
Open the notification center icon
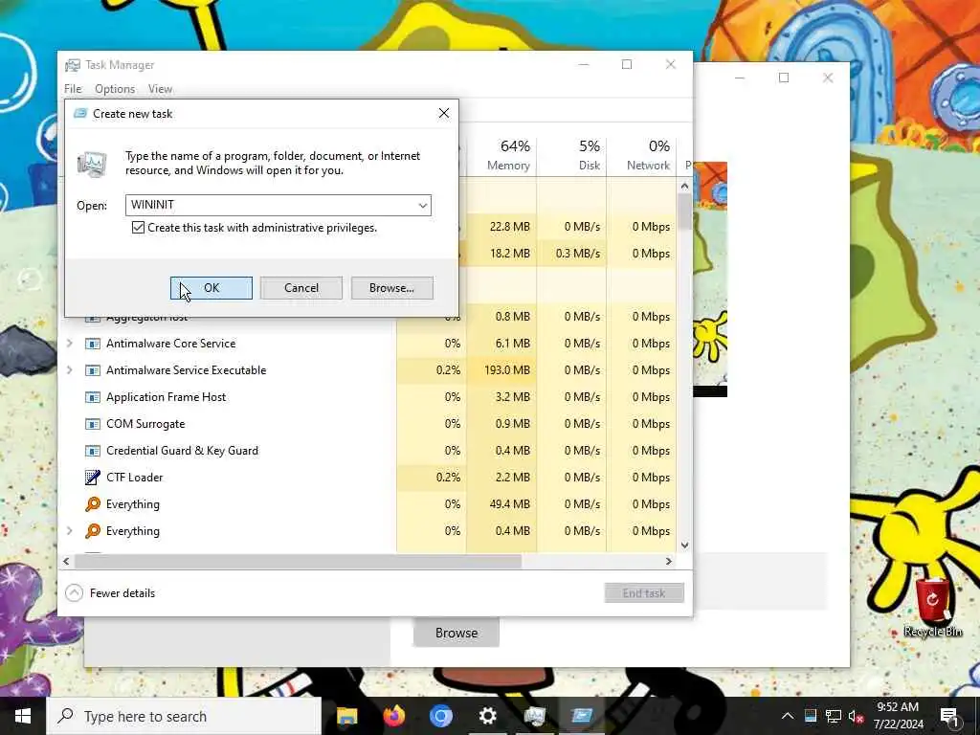pyautogui.click(x=950, y=717)
